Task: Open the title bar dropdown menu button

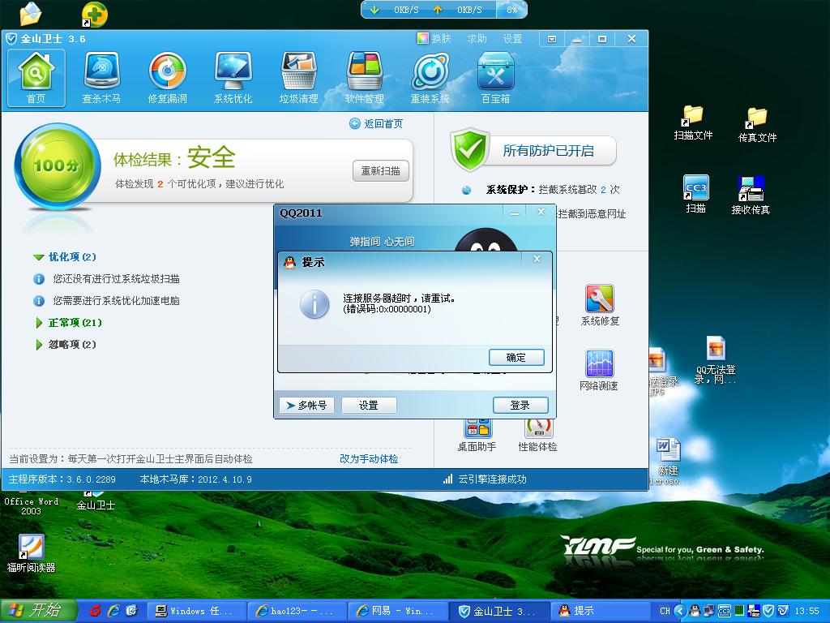Action: pos(551,39)
